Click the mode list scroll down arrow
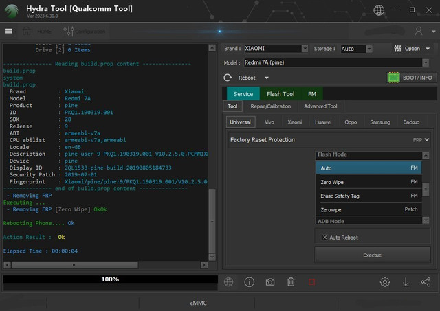This screenshot has height=311, width=440. (426, 220)
